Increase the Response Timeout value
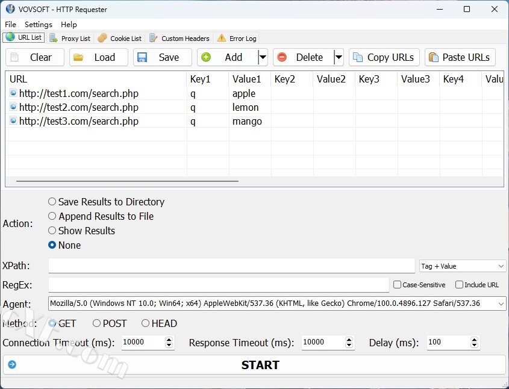 349,340
